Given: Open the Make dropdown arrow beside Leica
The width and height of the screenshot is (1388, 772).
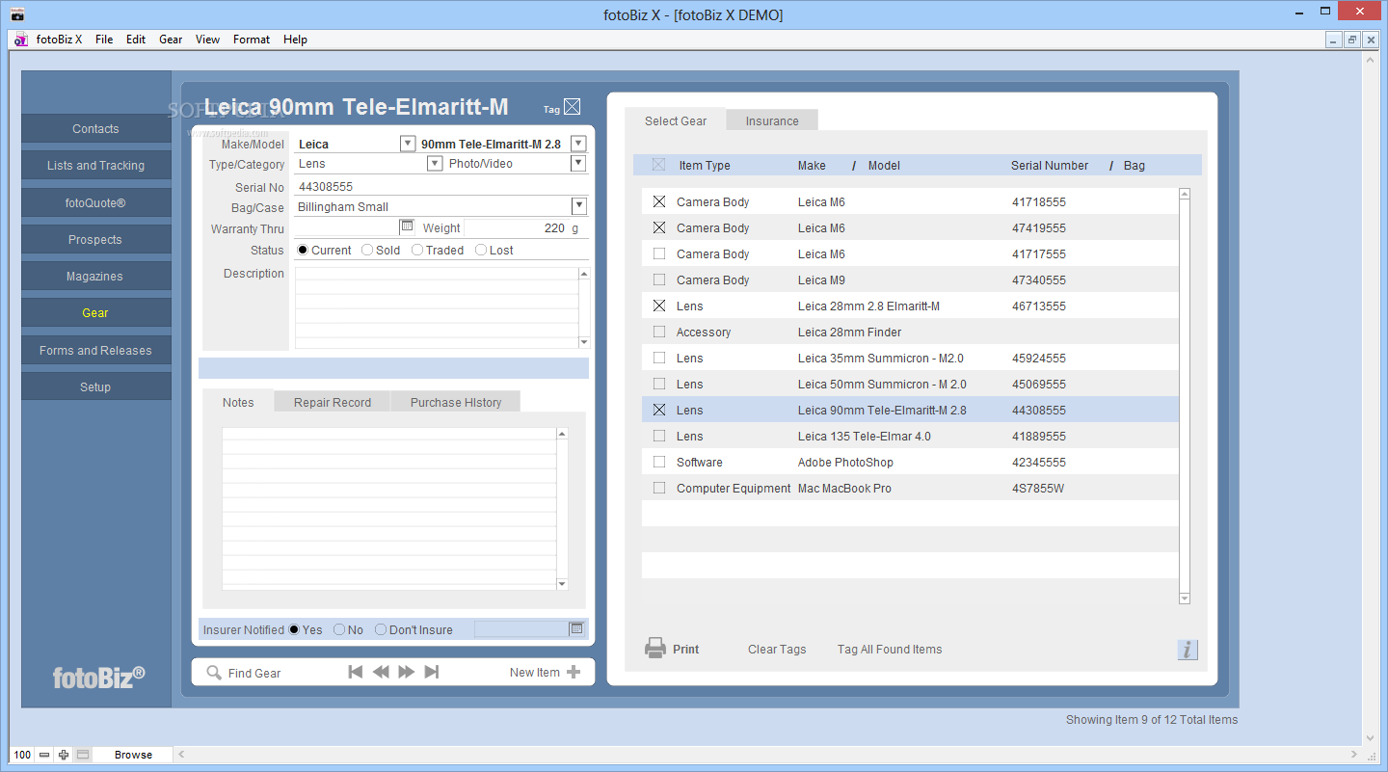Looking at the screenshot, I should coord(408,144).
